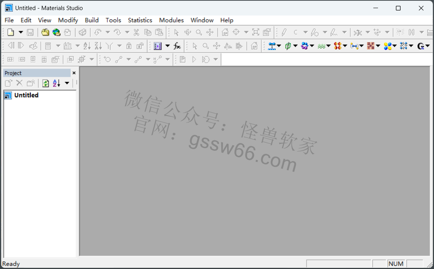Open the Build menu

(x=92, y=20)
